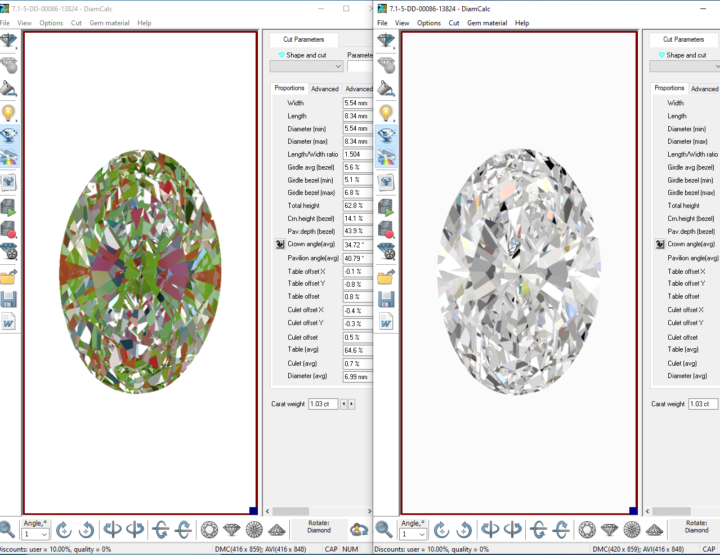Click the Pavilion angle(avg) field showing 40.79°
Screen dimensions: 720x555
357,258
